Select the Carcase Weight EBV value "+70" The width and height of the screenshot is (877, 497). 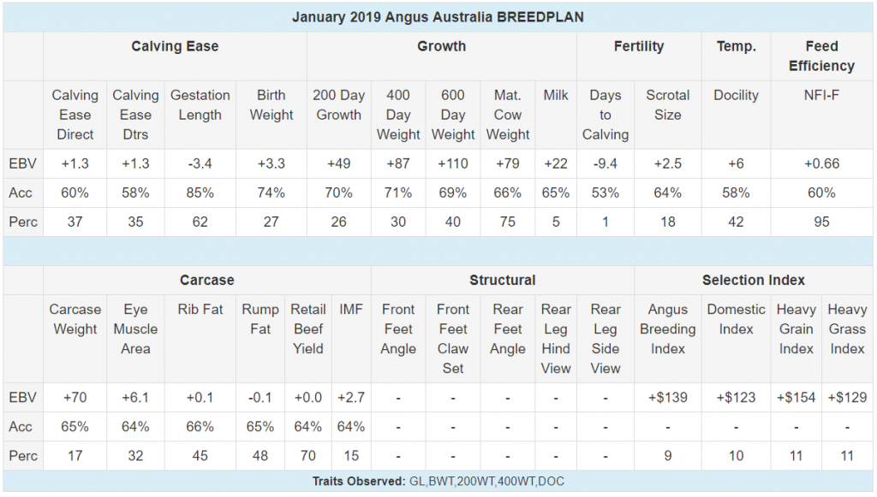point(75,398)
